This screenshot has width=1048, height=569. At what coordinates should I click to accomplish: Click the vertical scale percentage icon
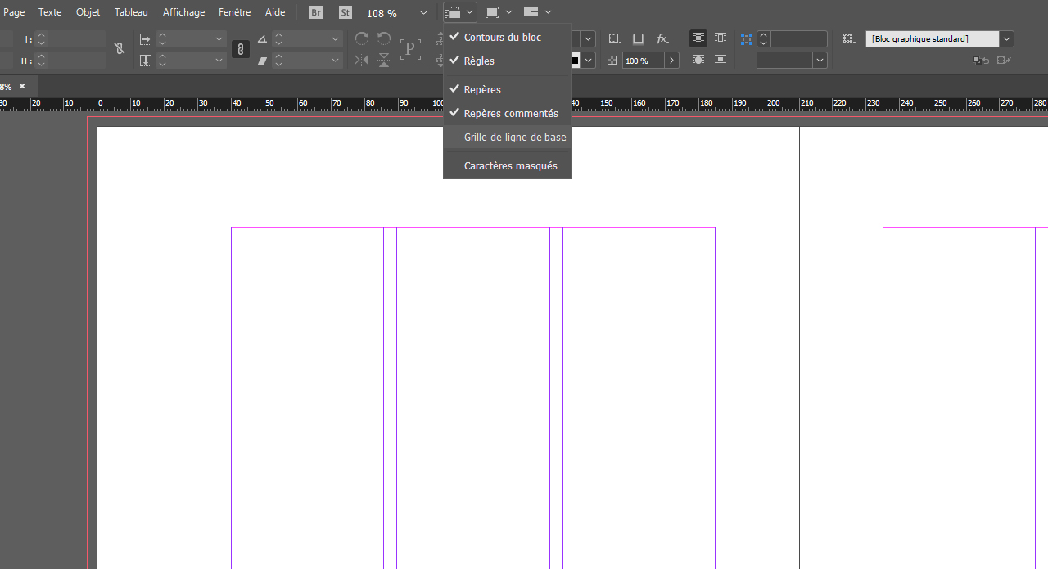click(146, 60)
